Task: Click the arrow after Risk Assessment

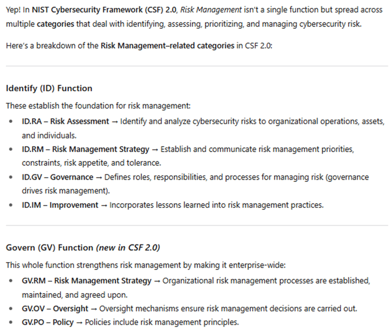Action: pos(115,122)
